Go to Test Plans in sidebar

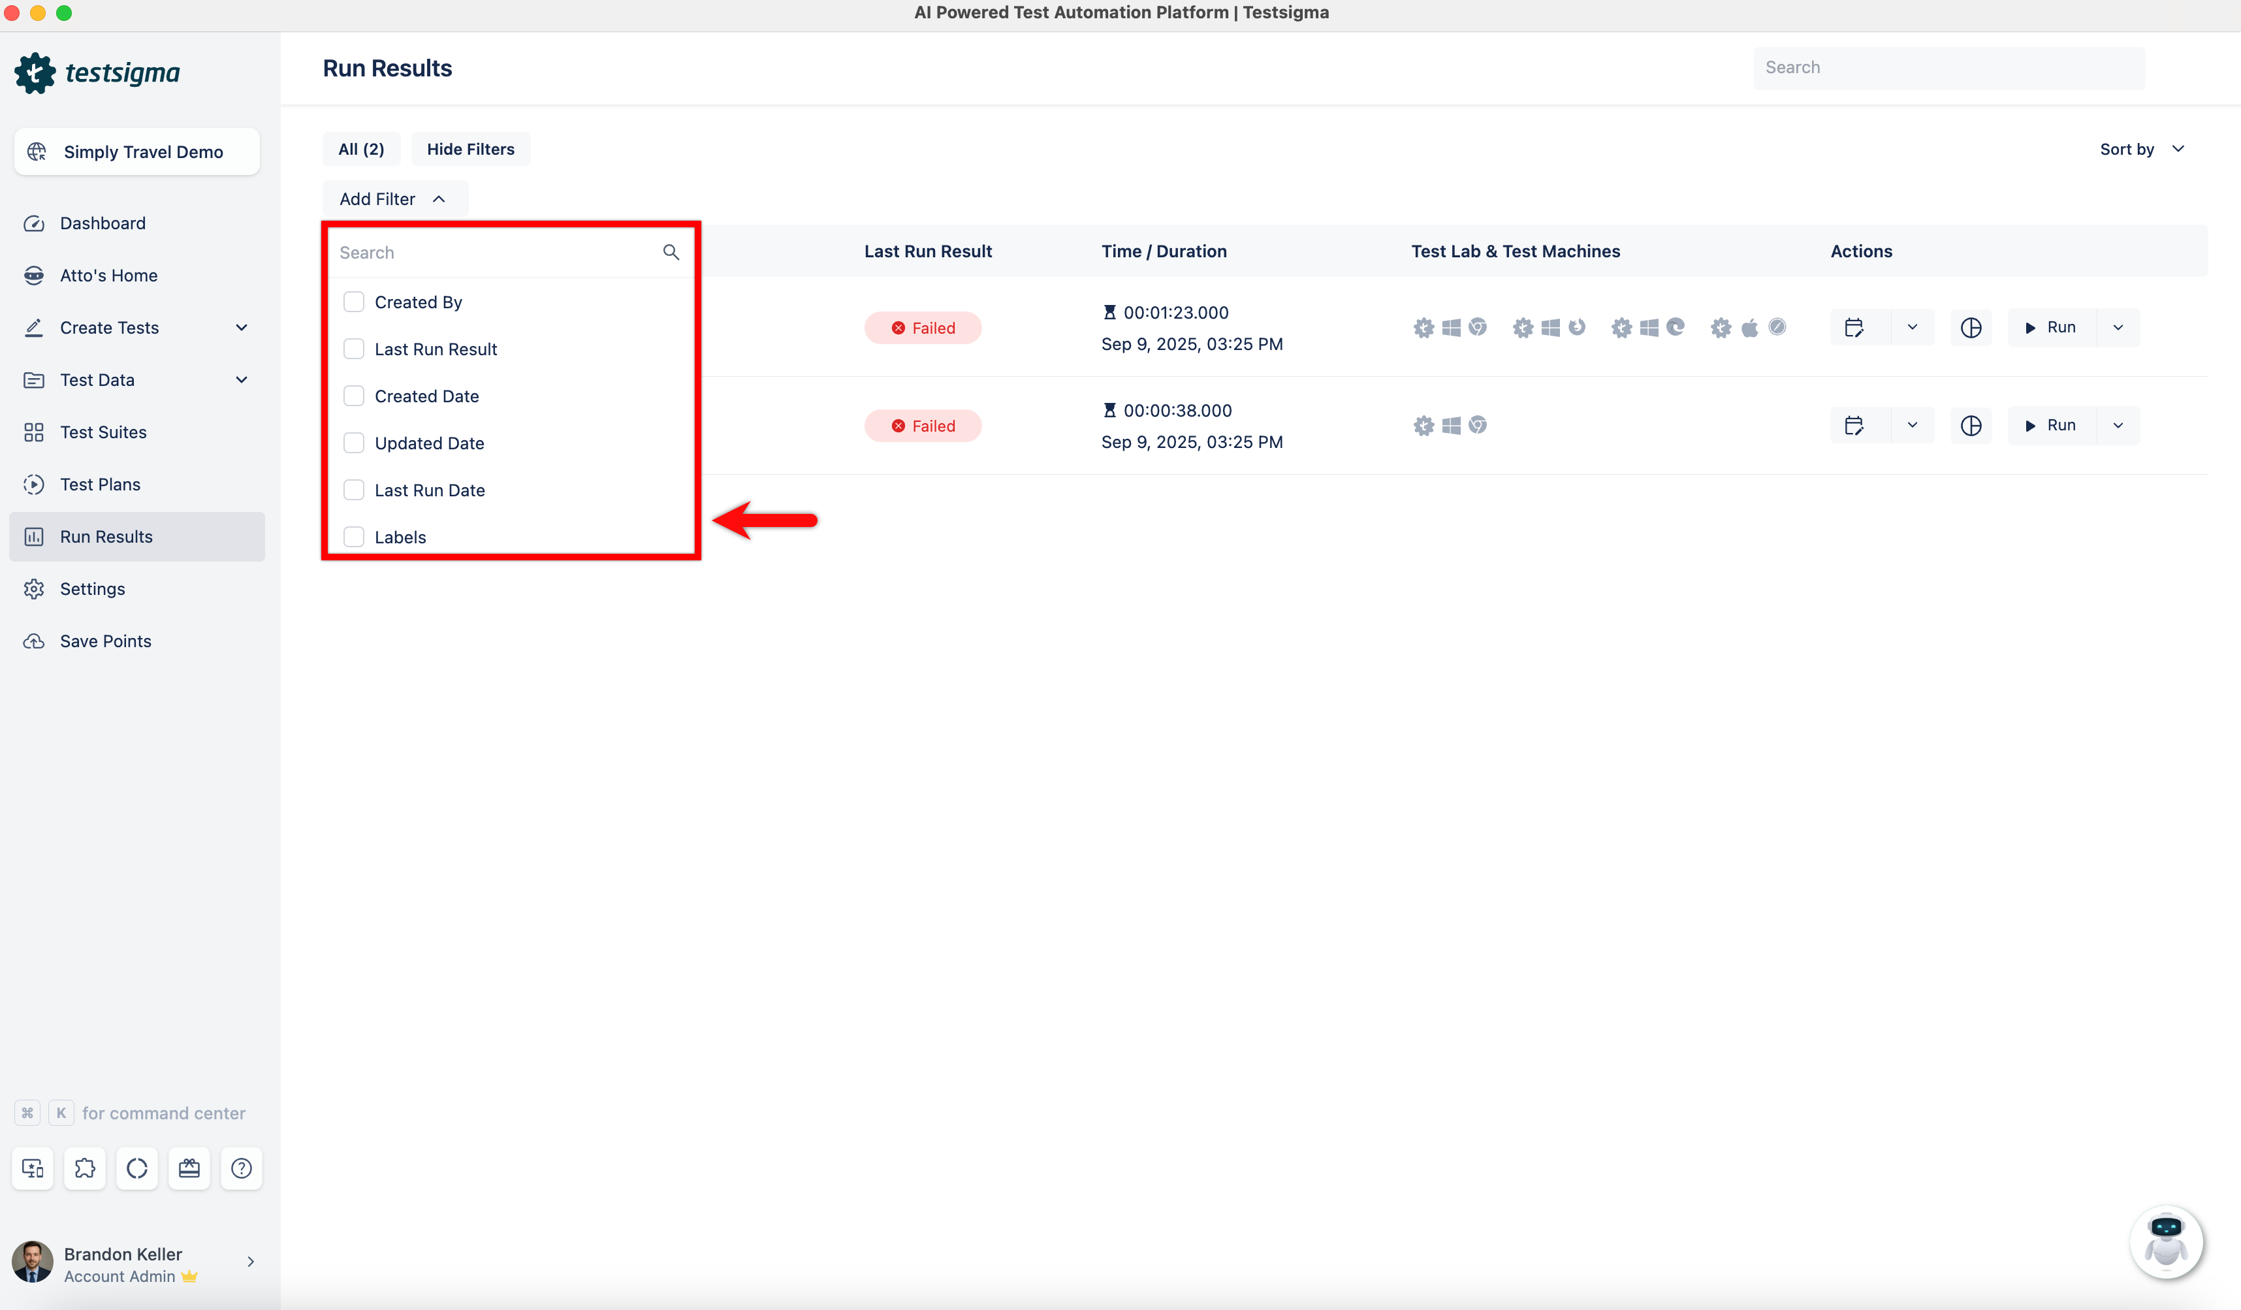tap(100, 484)
